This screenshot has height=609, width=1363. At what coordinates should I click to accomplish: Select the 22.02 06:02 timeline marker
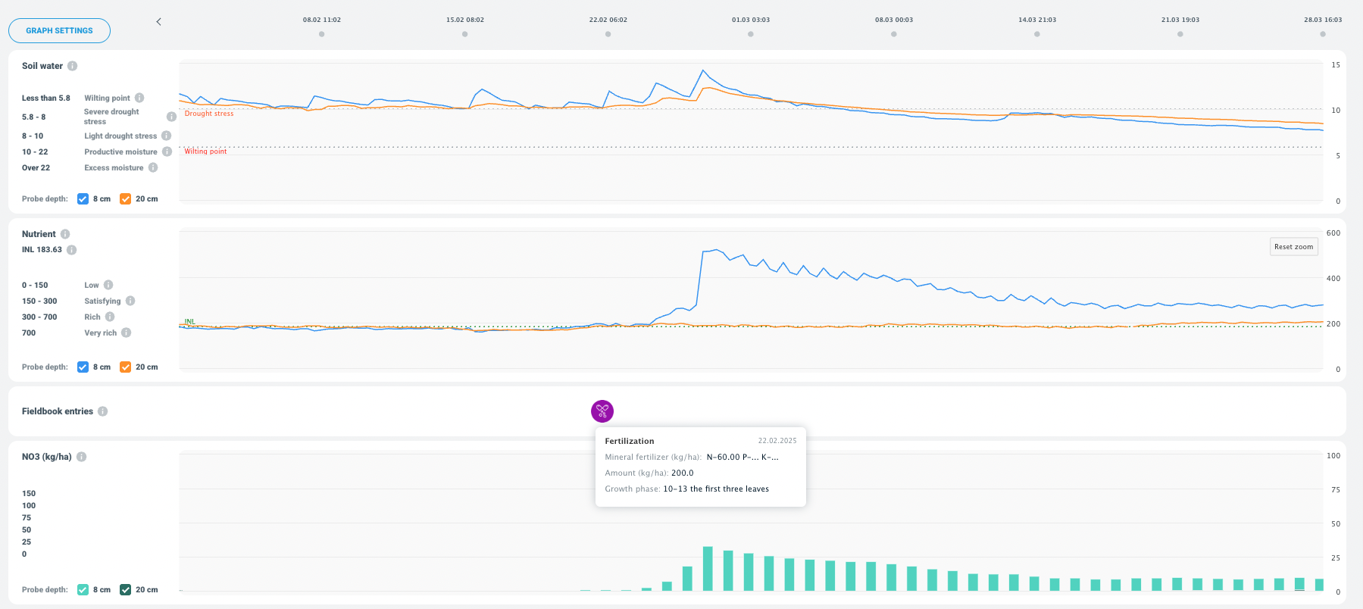tap(608, 34)
